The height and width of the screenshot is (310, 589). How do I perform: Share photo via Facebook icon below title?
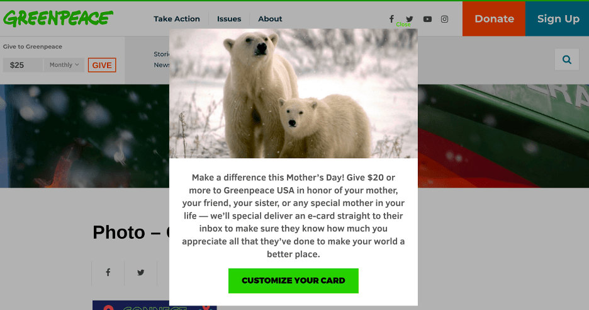click(108, 272)
